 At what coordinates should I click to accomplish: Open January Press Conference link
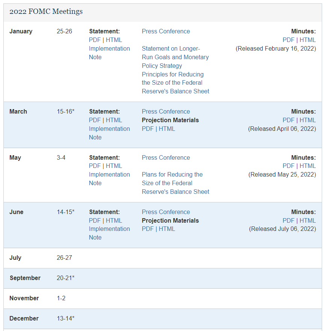(x=166, y=31)
